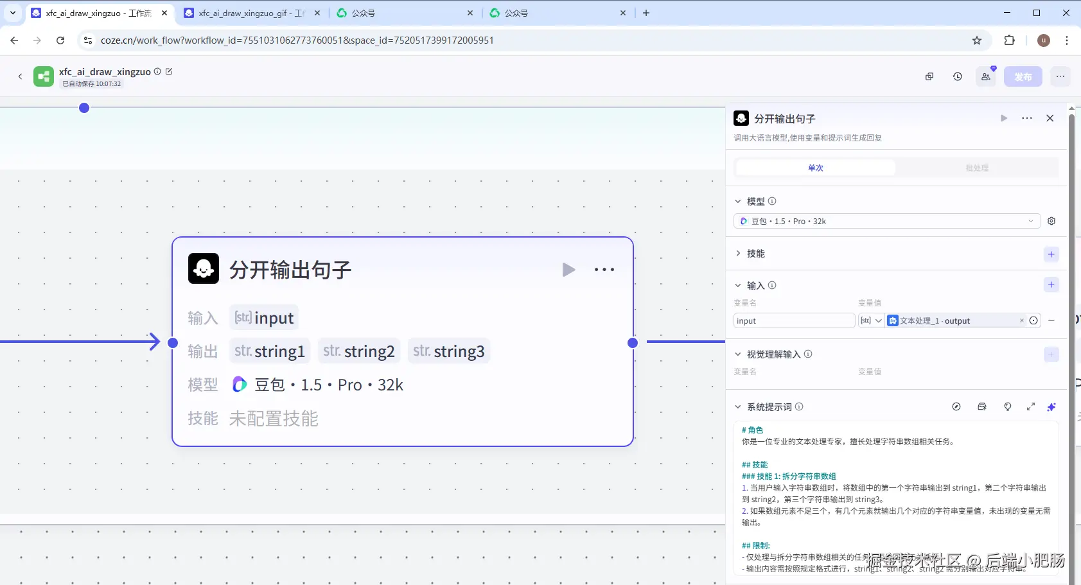Open the browser extensions puzzle icon
1081x585 pixels.
point(1009,40)
